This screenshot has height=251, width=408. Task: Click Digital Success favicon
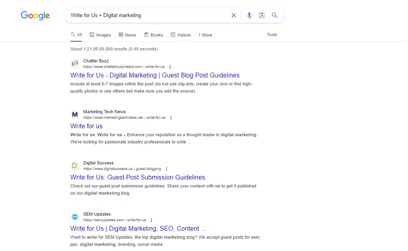75,166
